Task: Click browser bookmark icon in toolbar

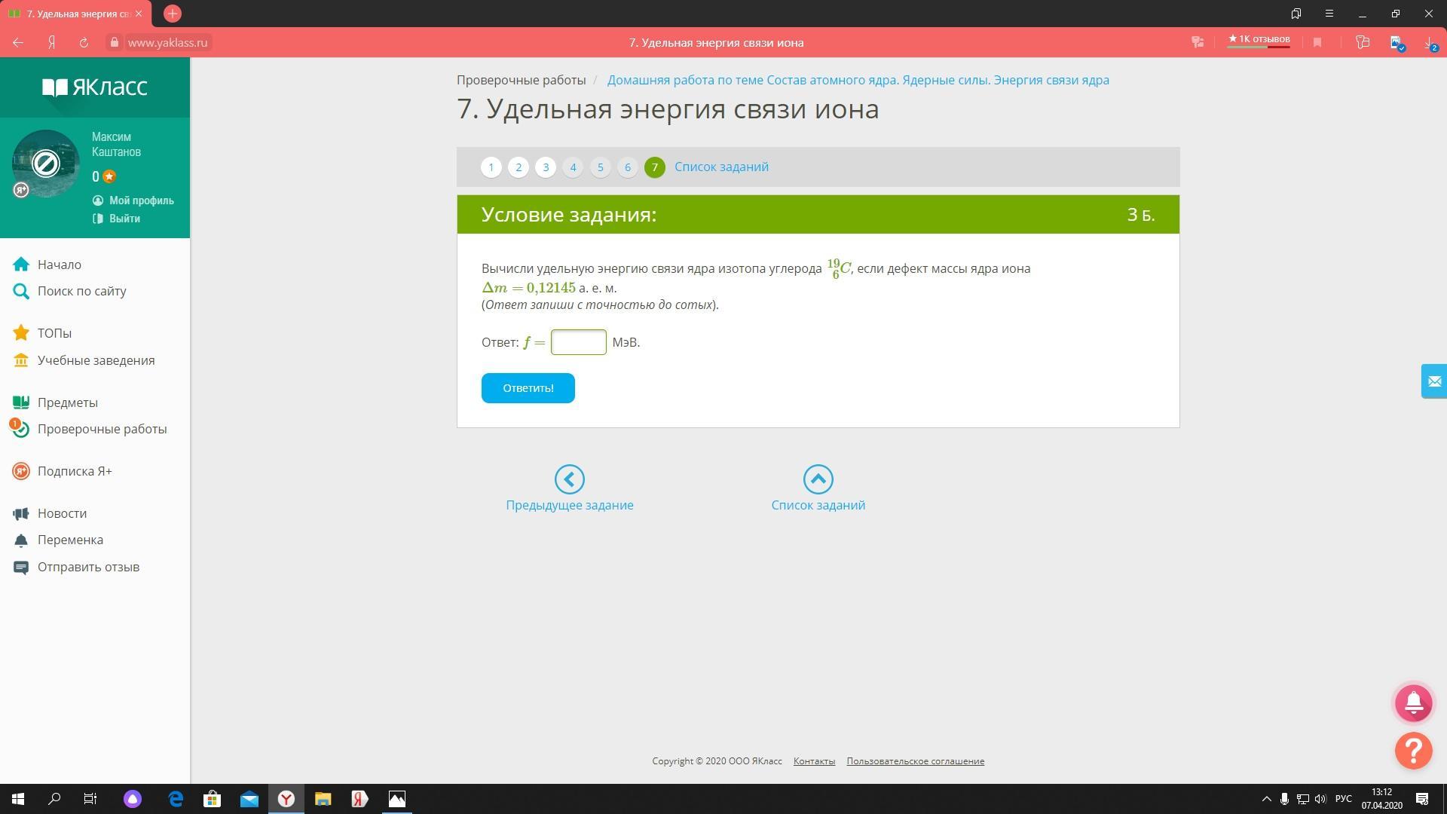Action: pos(1317,43)
